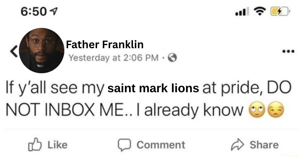The height and width of the screenshot is (163, 299).
Task: Tap the 6:50 clock in status bar
Action: (34, 12)
